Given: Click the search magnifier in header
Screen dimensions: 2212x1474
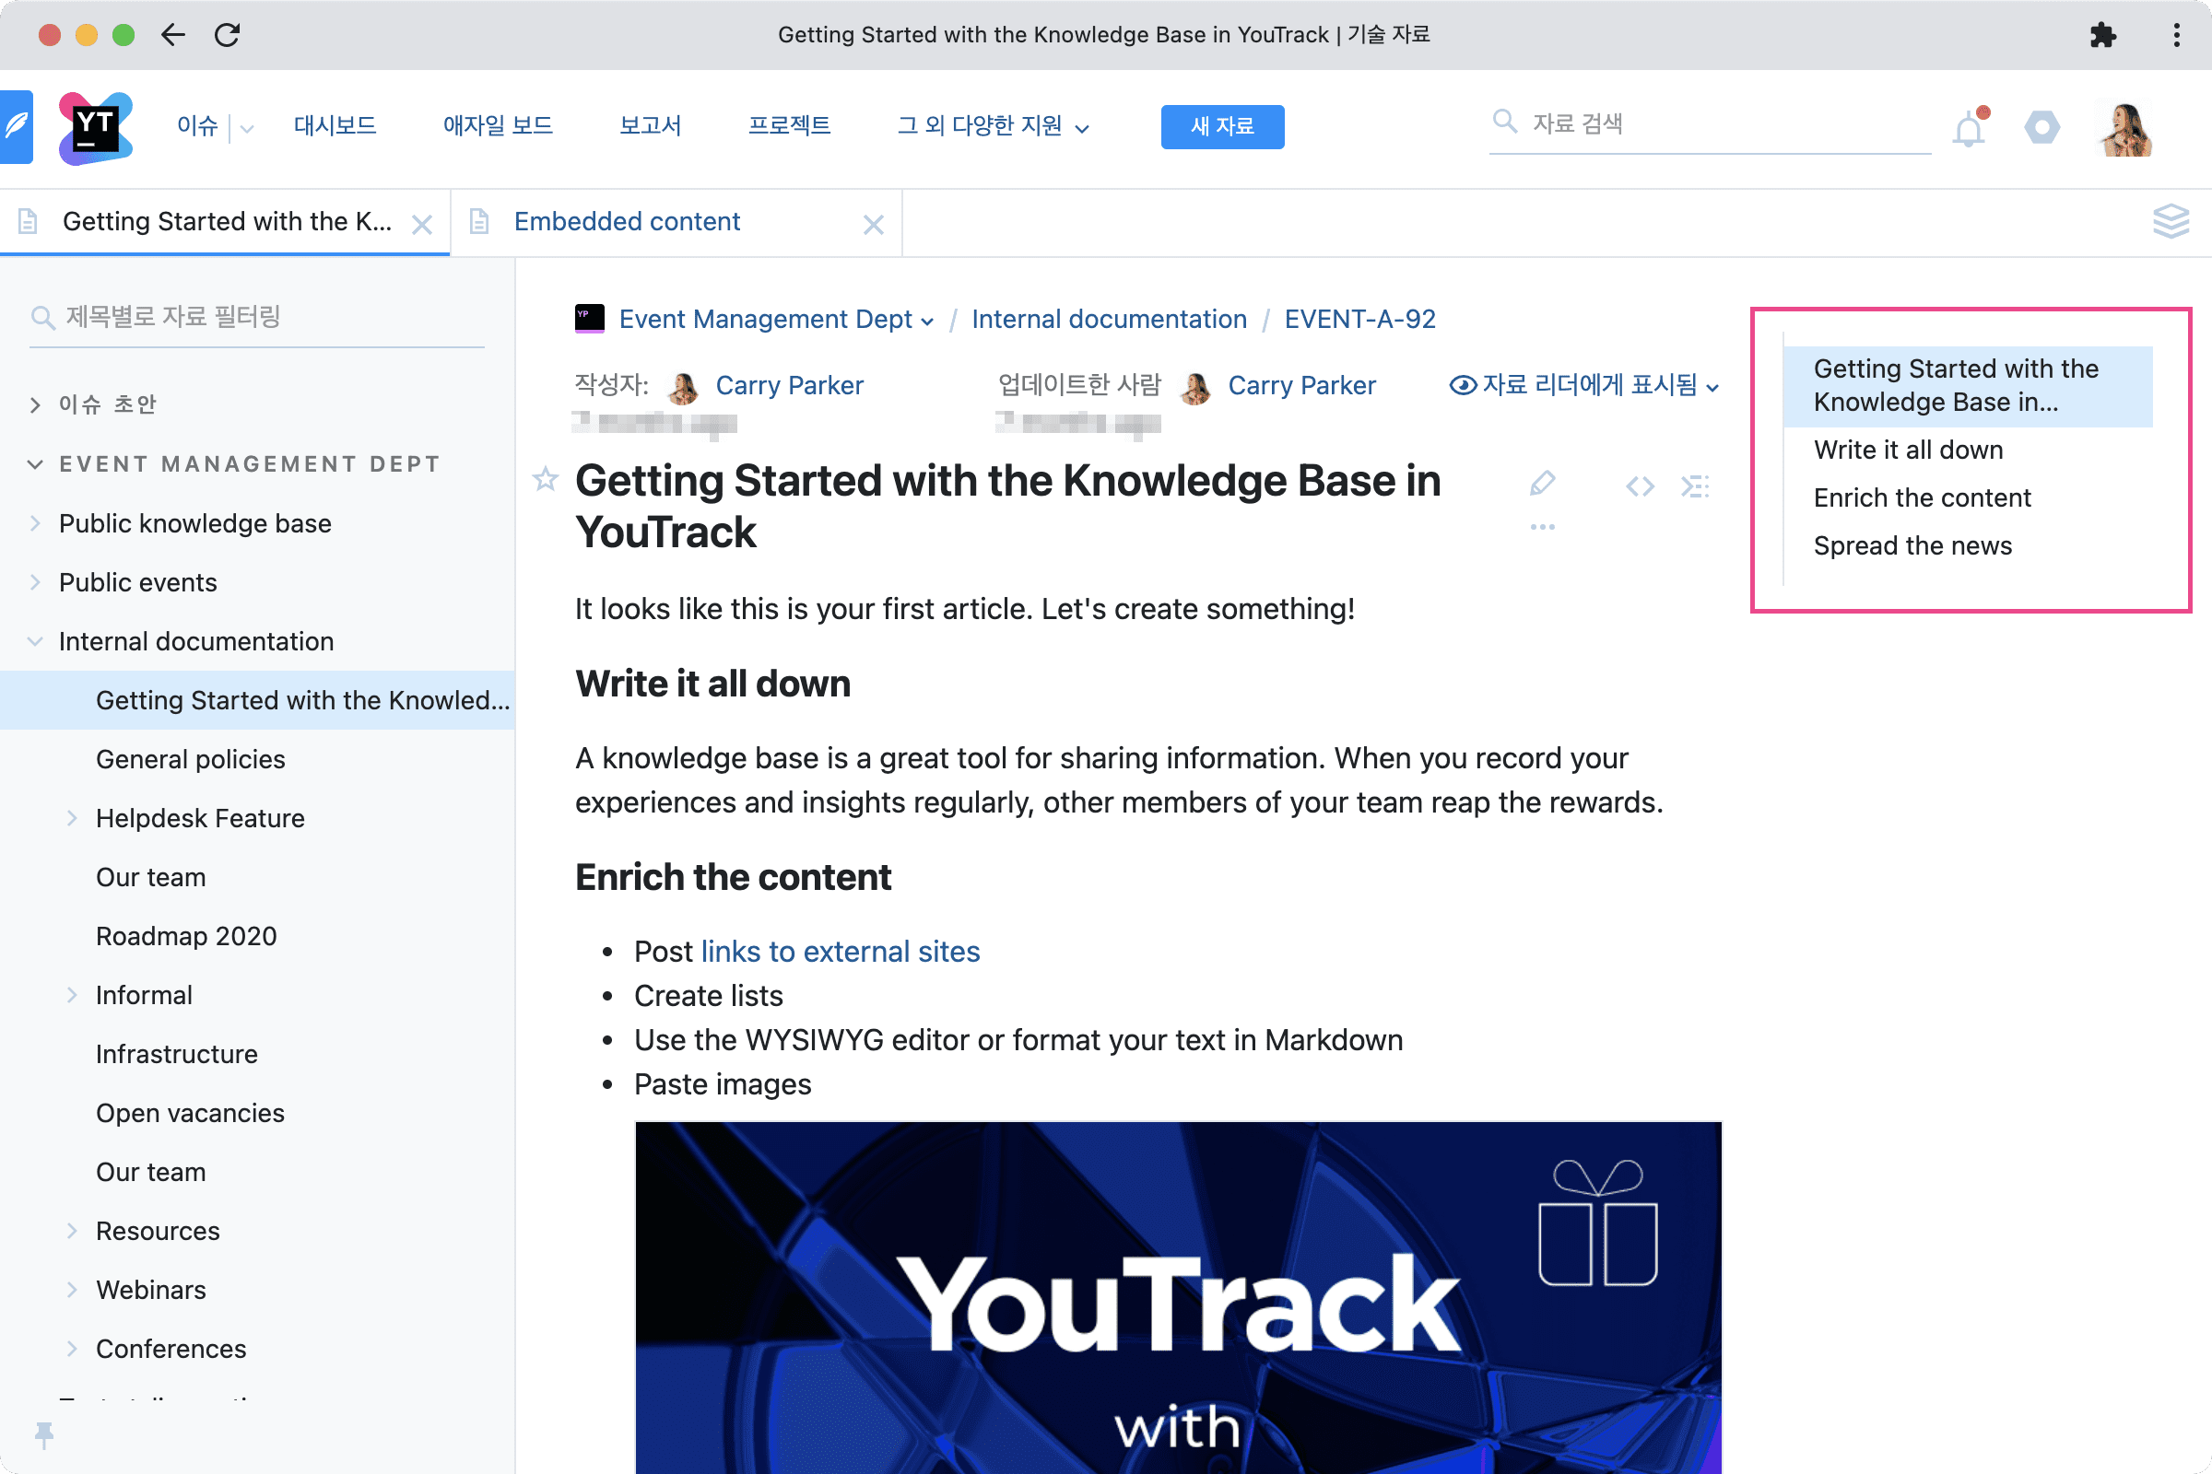Looking at the screenshot, I should coord(1505,122).
